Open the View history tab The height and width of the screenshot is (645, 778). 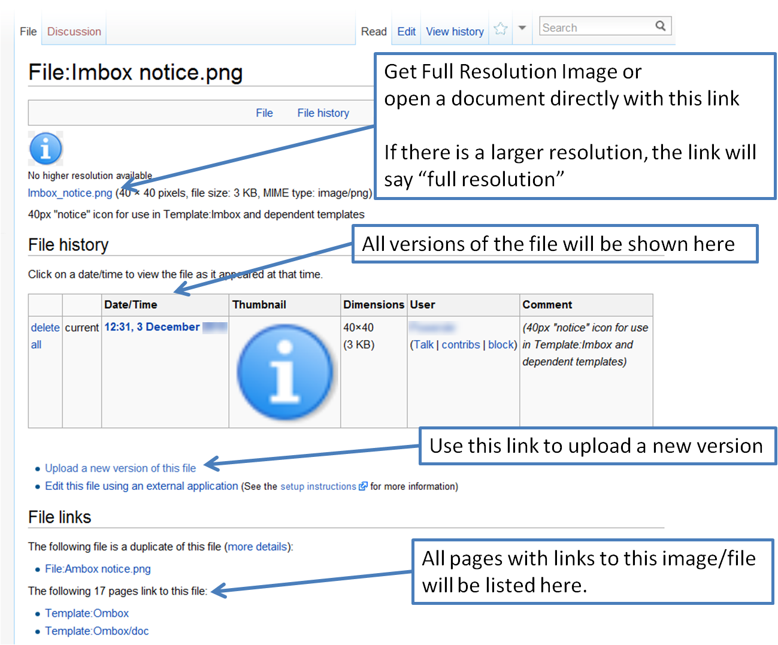click(455, 32)
